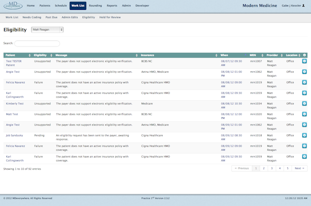Click action icon for Felicia Navarez 08/09/12 row

click(304, 146)
